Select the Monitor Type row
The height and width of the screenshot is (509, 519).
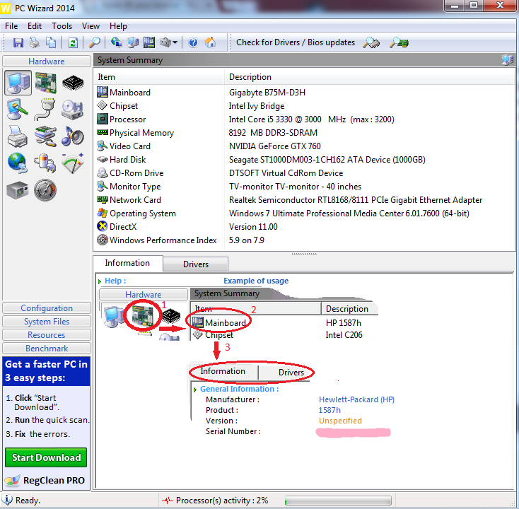(x=305, y=187)
